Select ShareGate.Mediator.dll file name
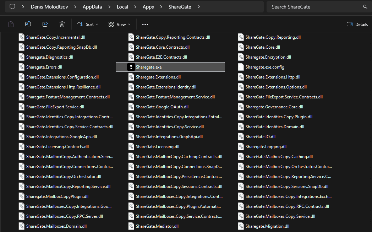372x232 pixels. (157, 226)
